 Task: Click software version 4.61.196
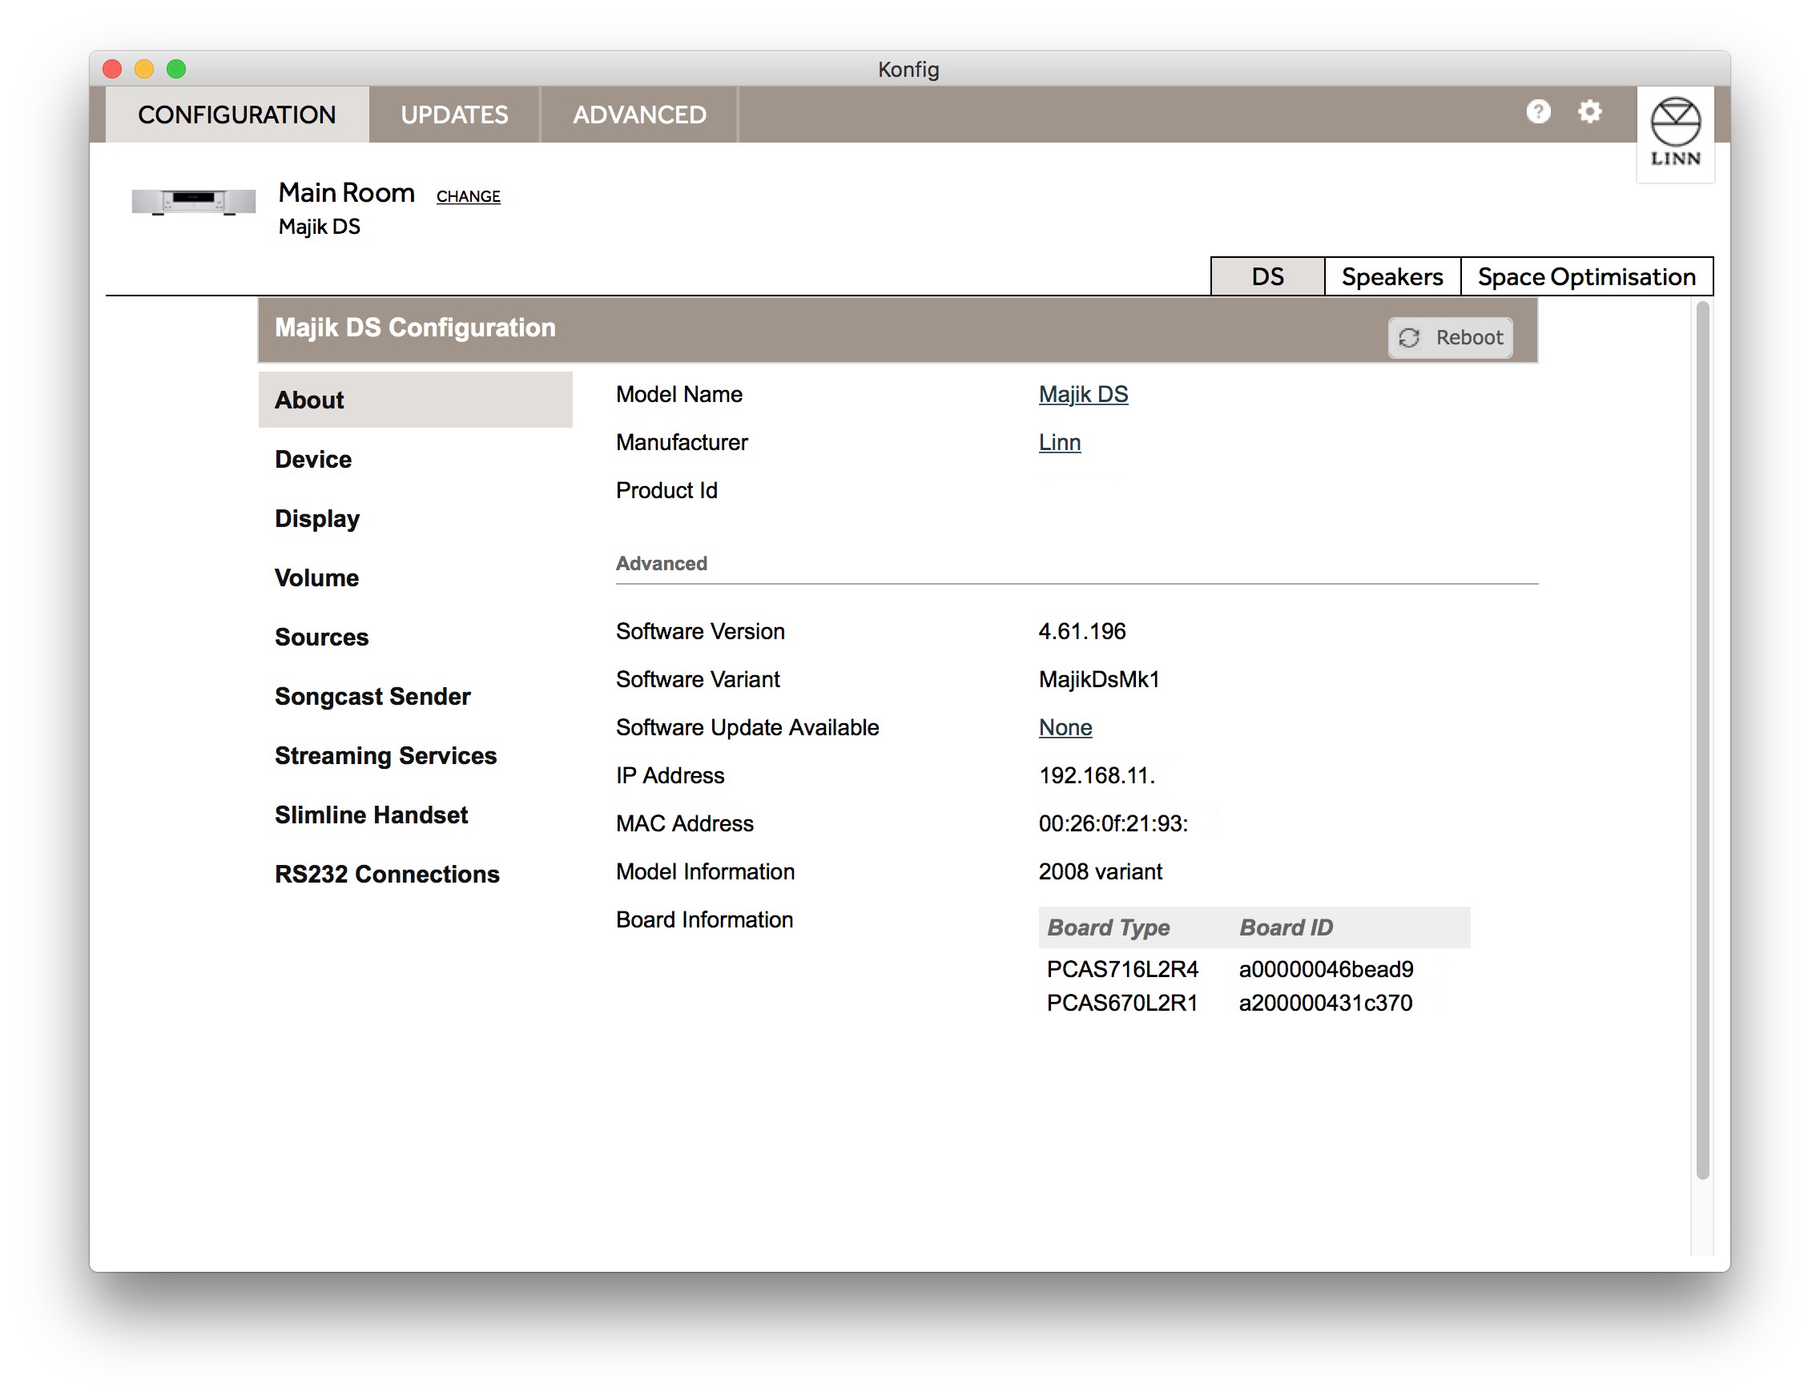[1081, 631]
